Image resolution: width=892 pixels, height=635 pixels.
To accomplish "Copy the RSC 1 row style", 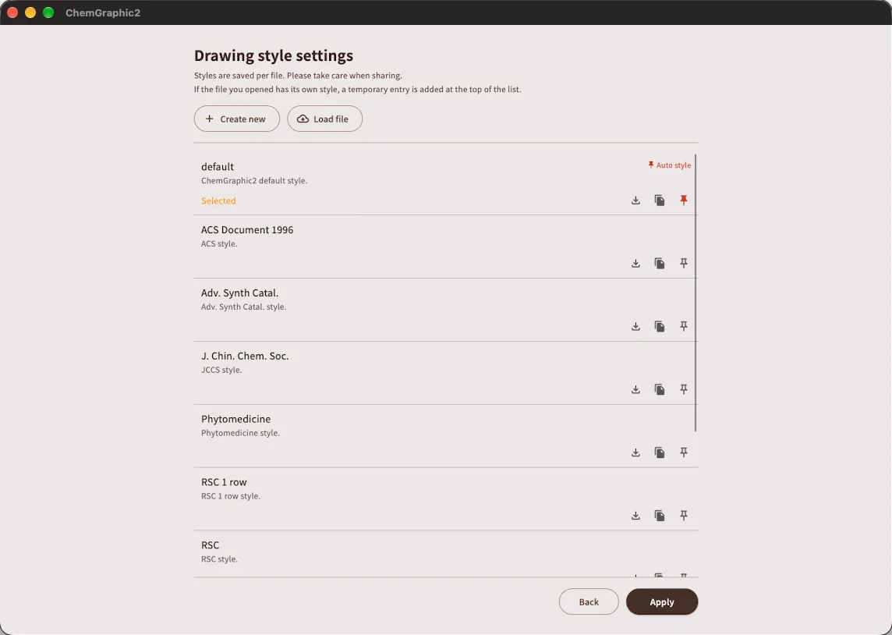I will point(660,516).
